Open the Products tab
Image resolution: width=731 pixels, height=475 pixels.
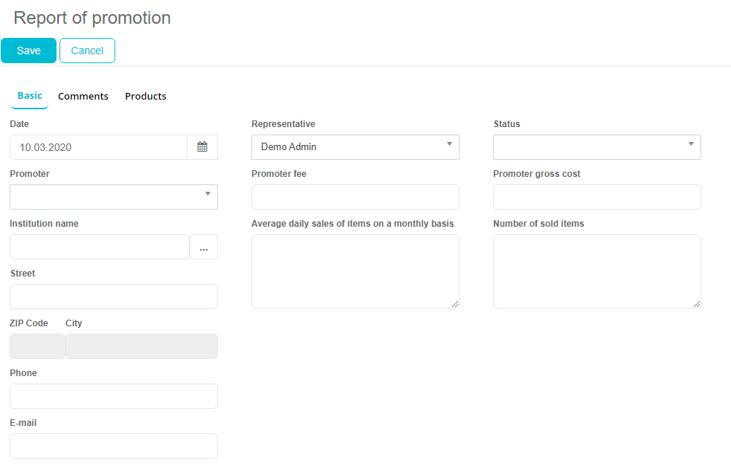pos(146,97)
